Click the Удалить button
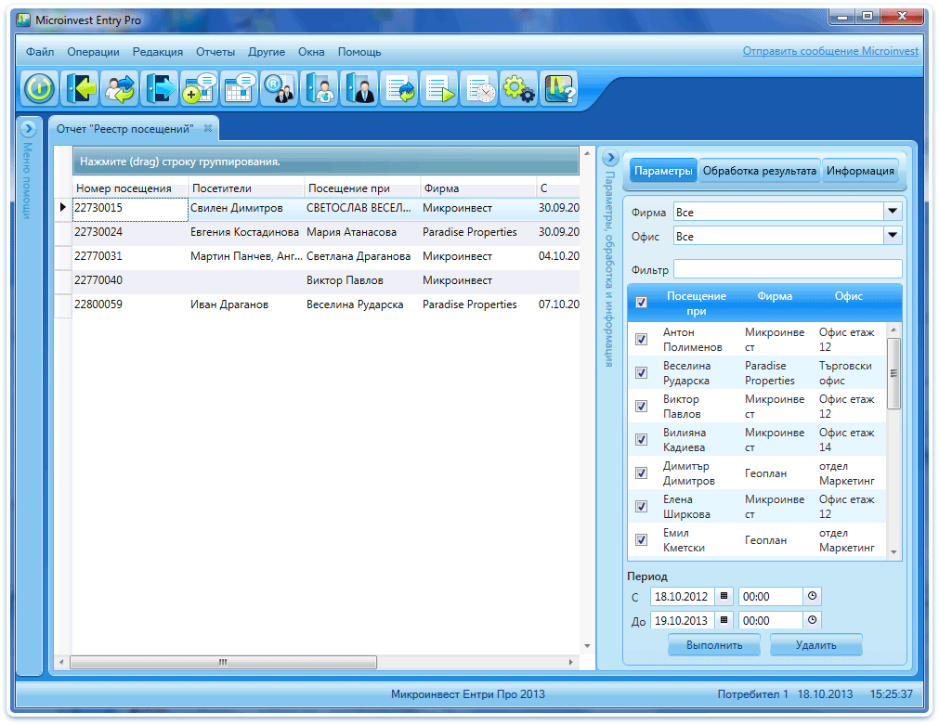 (815, 645)
